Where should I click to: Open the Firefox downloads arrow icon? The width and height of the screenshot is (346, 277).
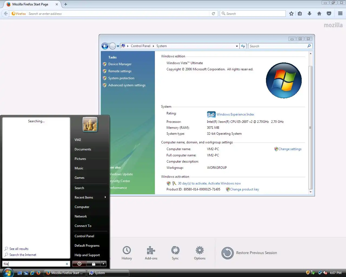coord(310,14)
